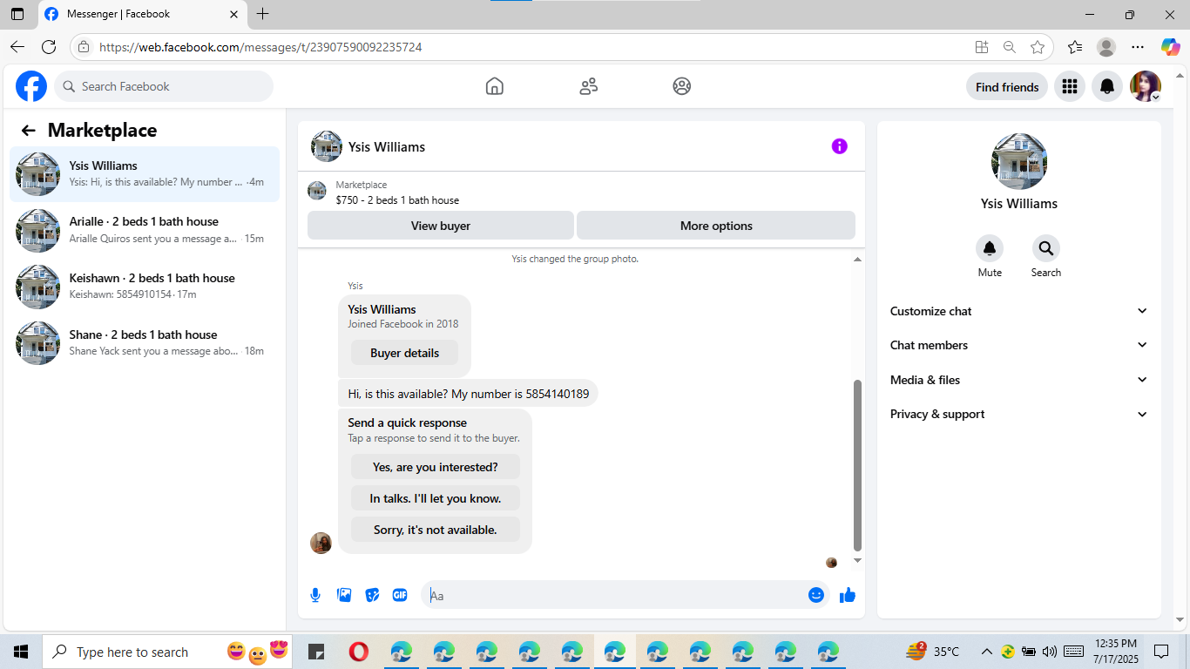Open the Groups icon in top navigation
Image resolution: width=1190 pixels, height=669 pixels.
pyautogui.click(x=682, y=86)
